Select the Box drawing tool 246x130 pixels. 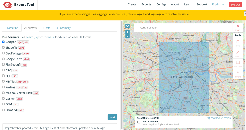point(238,43)
